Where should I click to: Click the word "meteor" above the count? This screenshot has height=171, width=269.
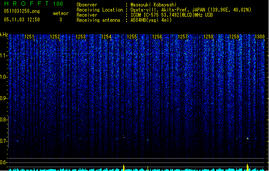click(61, 13)
